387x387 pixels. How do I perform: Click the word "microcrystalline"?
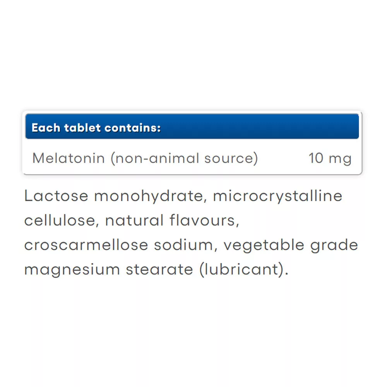(x=277, y=197)
